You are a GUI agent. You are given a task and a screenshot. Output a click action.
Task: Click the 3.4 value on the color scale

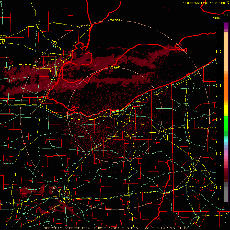pos(218,120)
